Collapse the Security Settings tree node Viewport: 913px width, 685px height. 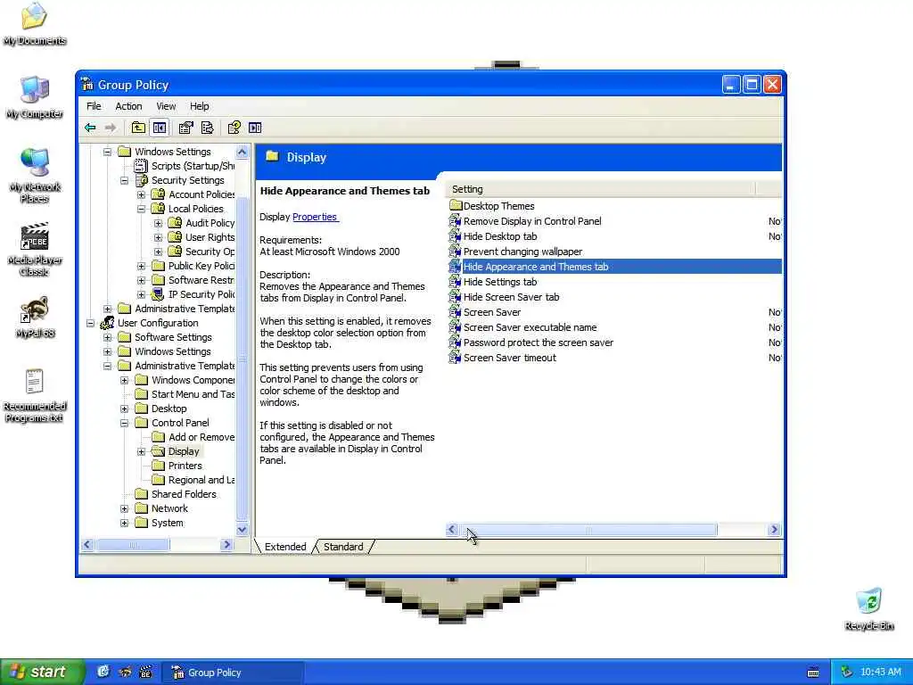(124, 180)
